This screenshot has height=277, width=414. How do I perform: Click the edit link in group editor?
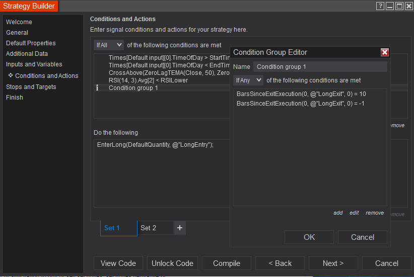(354, 213)
